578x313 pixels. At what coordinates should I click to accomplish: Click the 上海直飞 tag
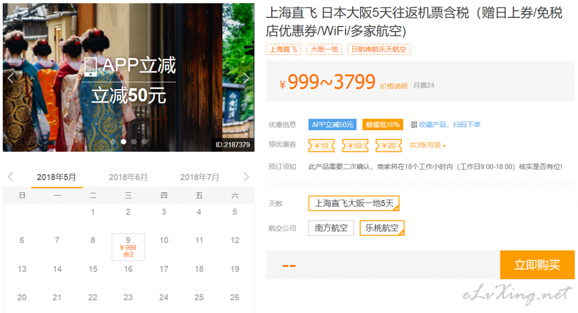coord(283,49)
